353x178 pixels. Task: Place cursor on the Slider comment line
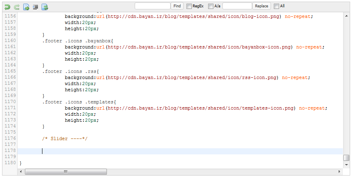65,138
